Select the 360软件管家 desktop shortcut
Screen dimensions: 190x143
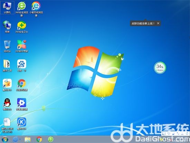pos(22,46)
